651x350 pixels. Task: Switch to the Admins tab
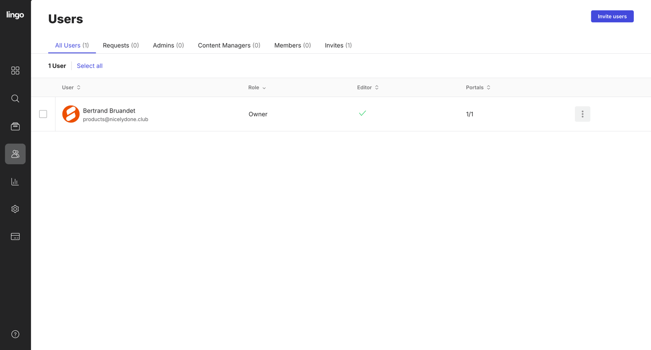(168, 45)
